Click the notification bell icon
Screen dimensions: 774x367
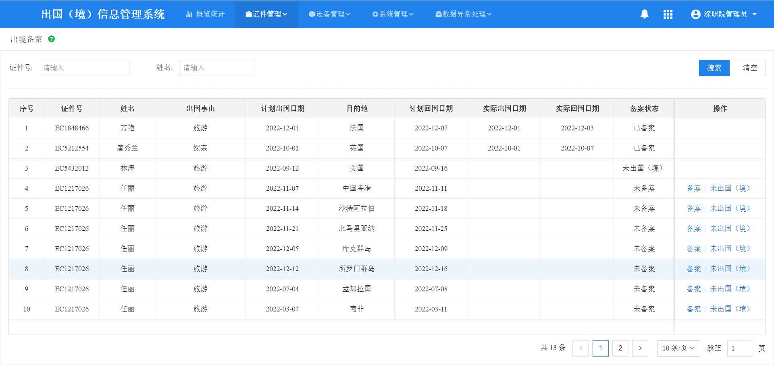click(644, 14)
